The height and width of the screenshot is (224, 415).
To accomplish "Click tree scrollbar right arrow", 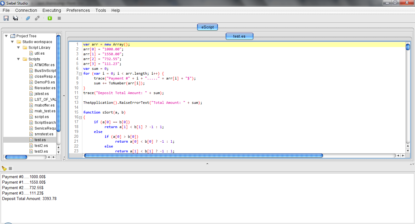I will [x=53, y=157].
